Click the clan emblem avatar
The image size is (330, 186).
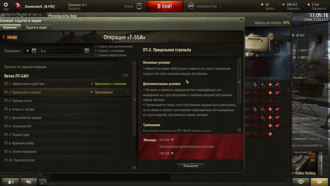coord(18,6)
